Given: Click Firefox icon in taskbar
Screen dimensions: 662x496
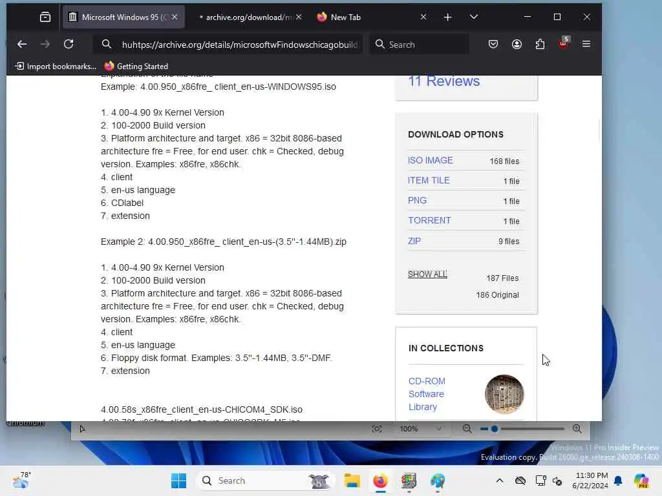Looking at the screenshot, I should pos(380,480).
